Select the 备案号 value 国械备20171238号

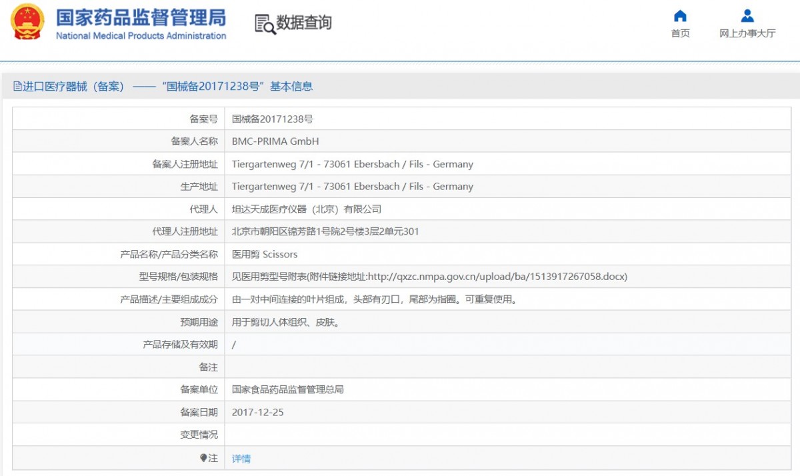(272, 119)
